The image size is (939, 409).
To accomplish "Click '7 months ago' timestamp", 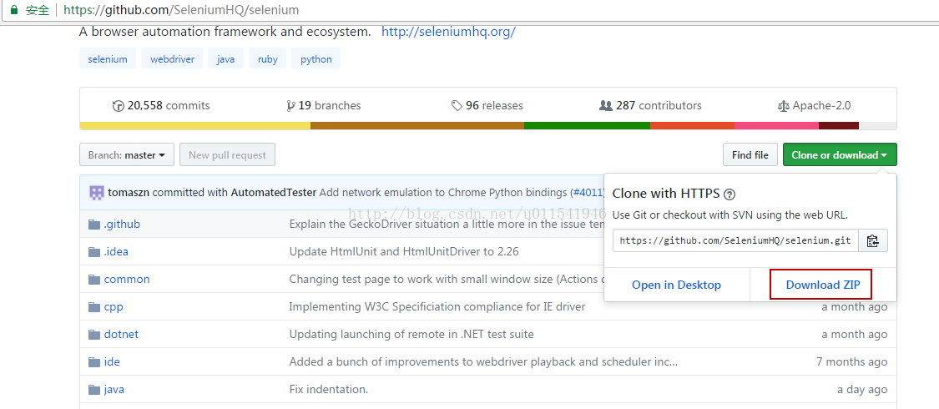I will tap(851, 362).
